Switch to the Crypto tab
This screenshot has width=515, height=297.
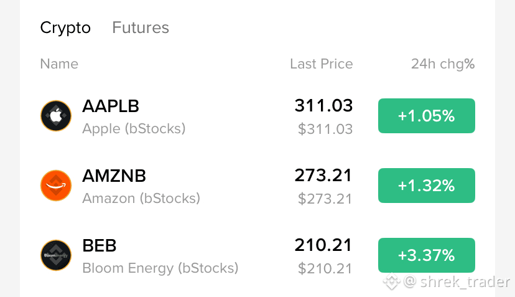point(65,27)
